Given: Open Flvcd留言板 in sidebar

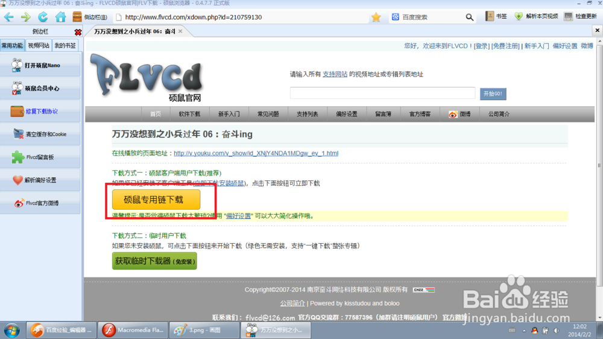Looking at the screenshot, I should click(40, 157).
